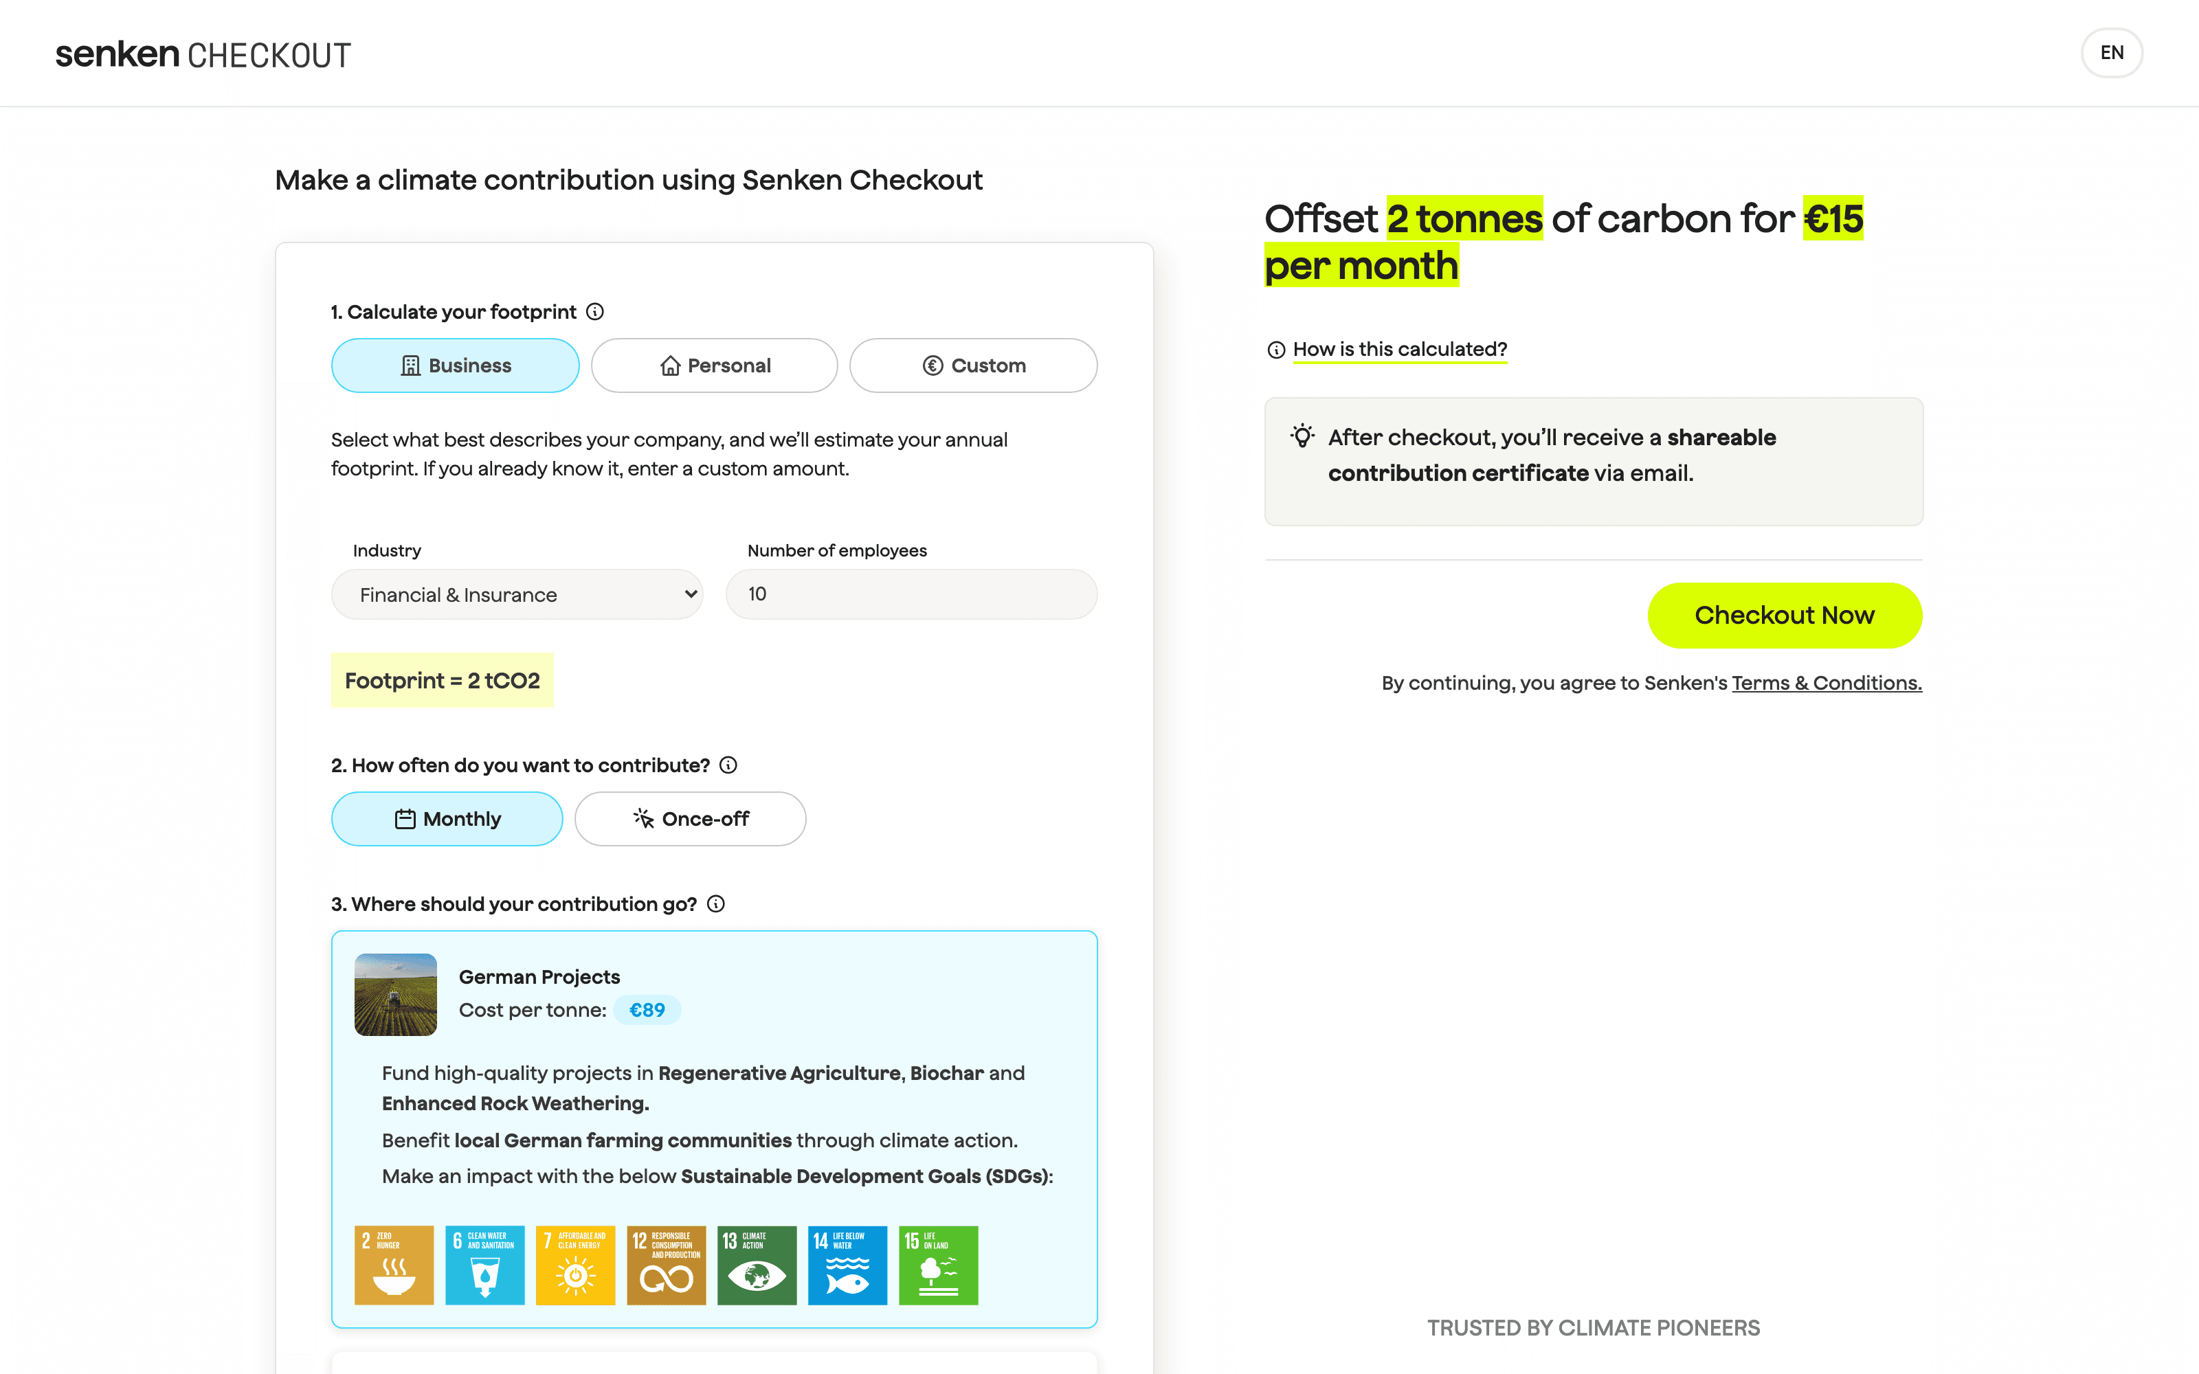Open the EN language selector
Screen dimensions: 2199x1374
(x=2112, y=53)
